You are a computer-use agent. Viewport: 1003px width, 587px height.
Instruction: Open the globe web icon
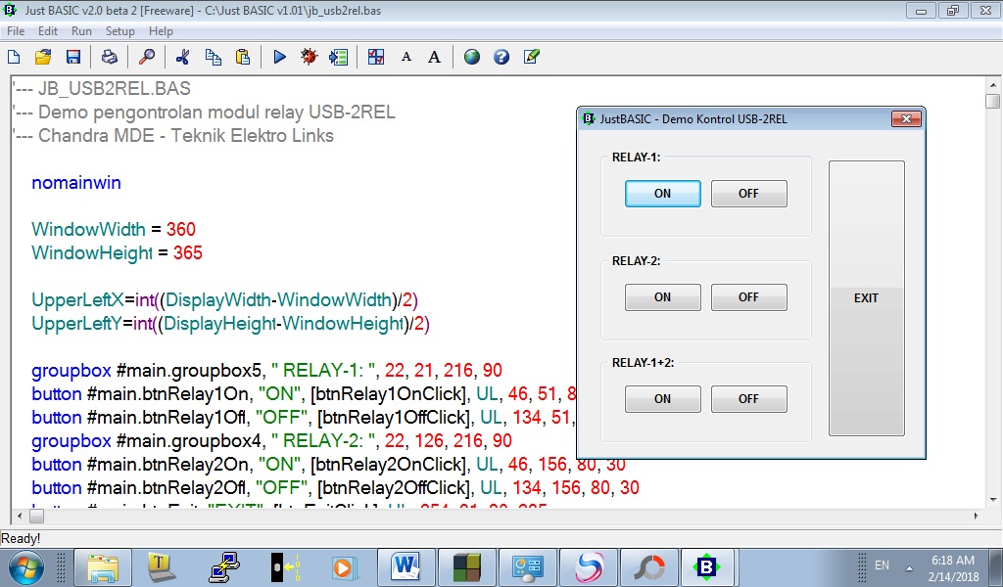coord(472,57)
